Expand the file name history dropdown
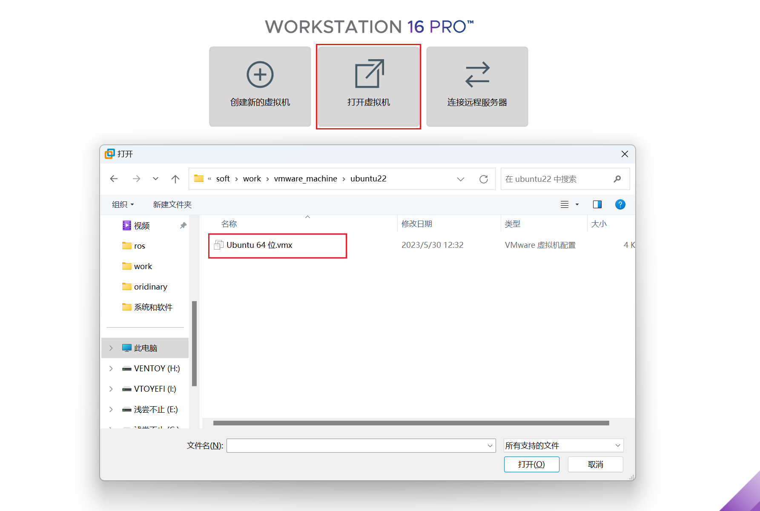Image resolution: width=760 pixels, height=511 pixels. click(x=490, y=446)
